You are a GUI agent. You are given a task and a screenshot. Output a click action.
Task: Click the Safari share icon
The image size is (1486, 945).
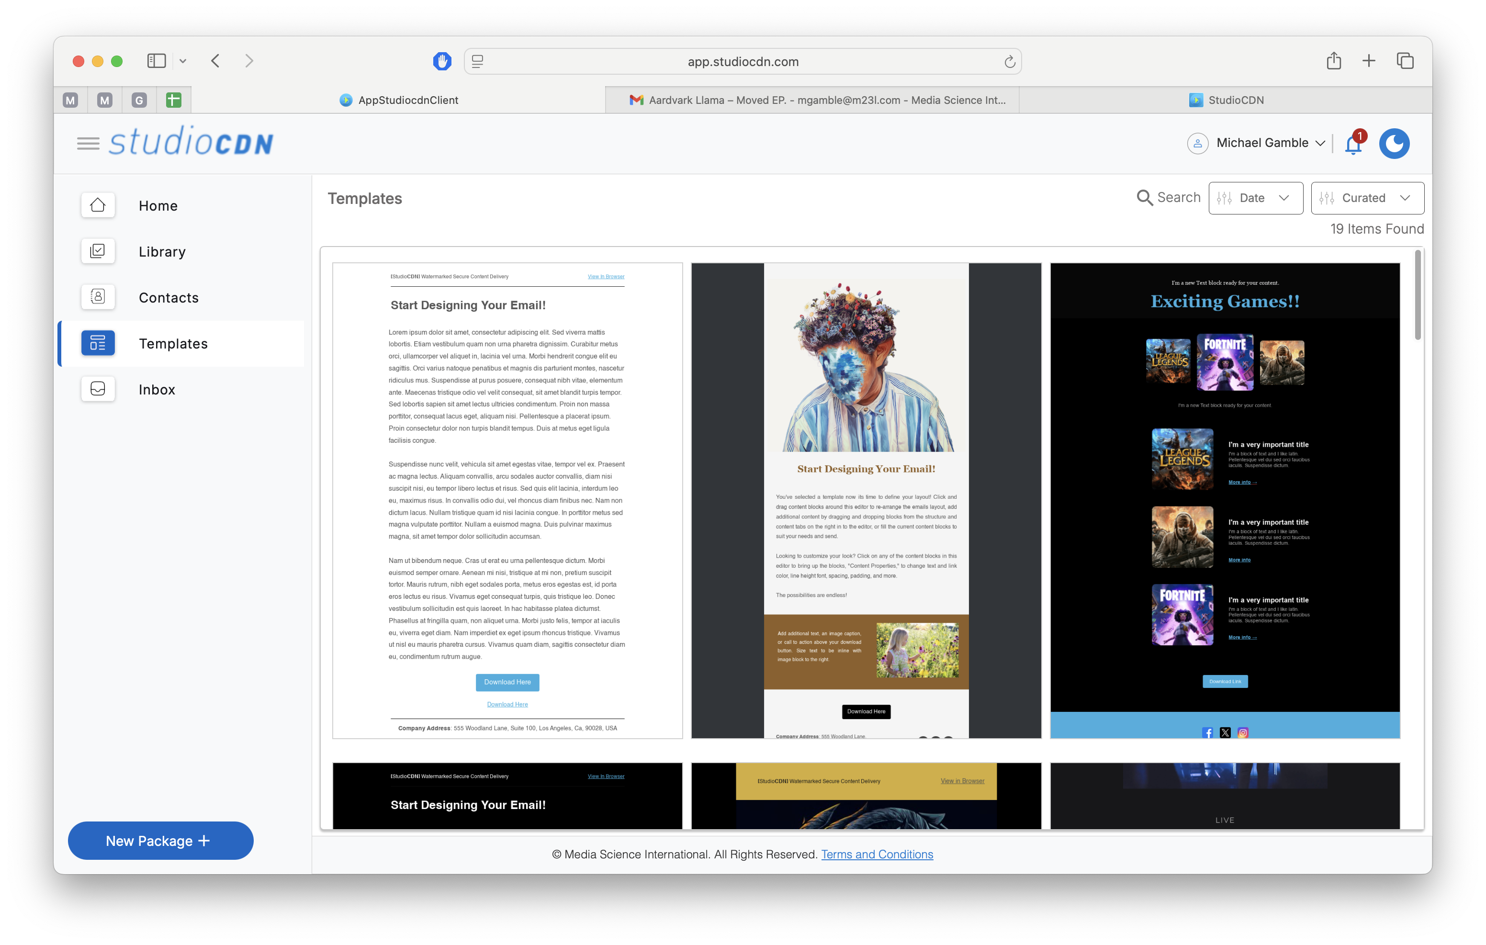[x=1334, y=60]
